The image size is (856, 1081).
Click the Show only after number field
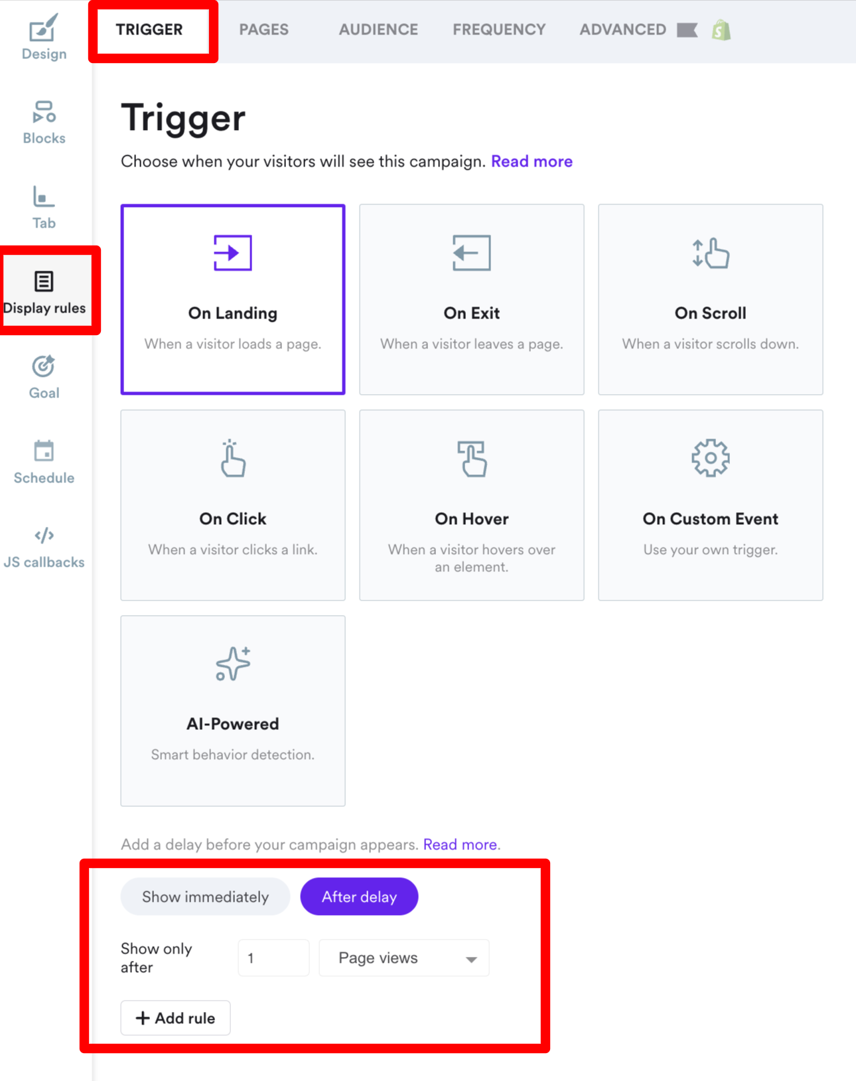click(x=273, y=958)
